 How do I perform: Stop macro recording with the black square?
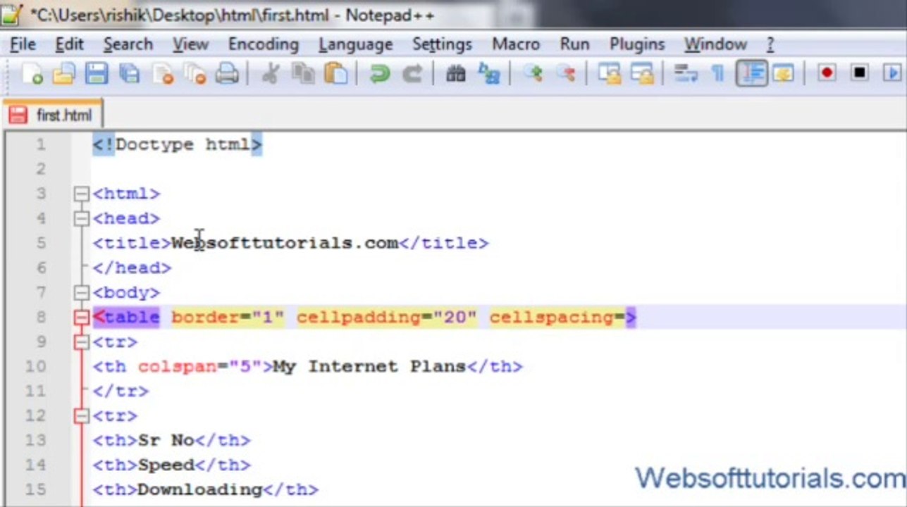[860, 73]
